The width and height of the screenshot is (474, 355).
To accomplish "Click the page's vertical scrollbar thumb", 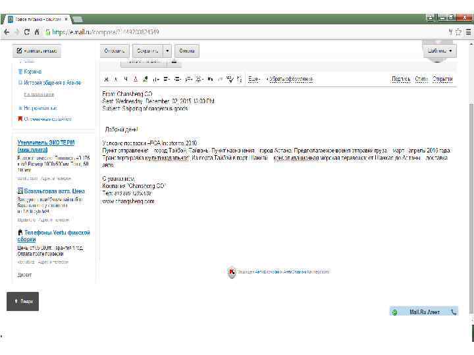I will (471, 208).
